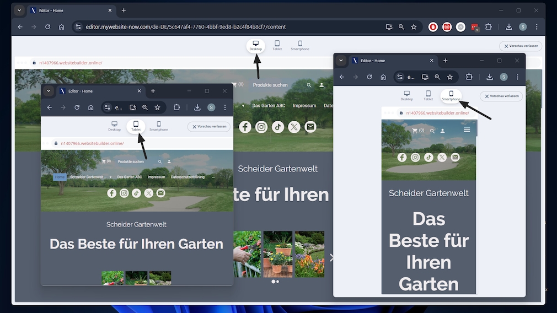Reload page in main browser window
Image resolution: width=557 pixels, height=313 pixels.
[47, 26]
